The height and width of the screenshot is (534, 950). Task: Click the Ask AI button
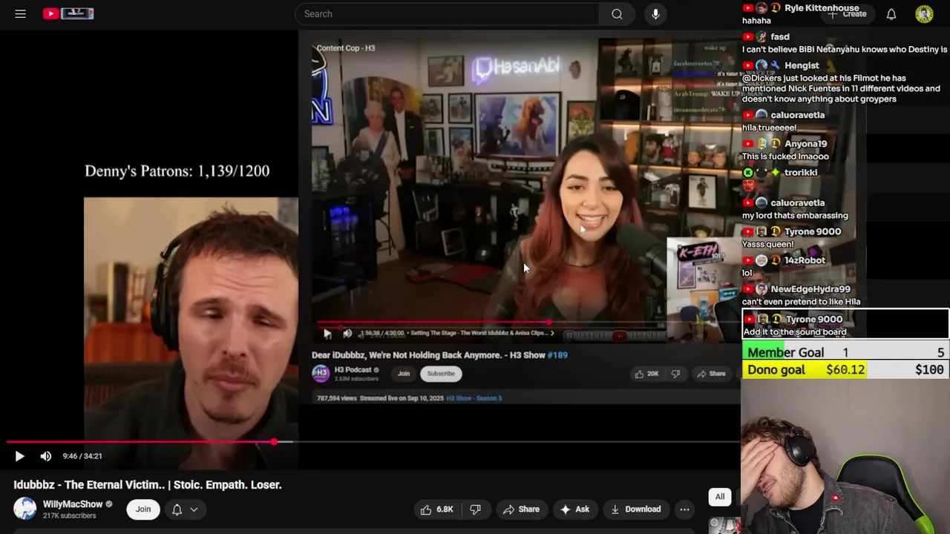(575, 509)
